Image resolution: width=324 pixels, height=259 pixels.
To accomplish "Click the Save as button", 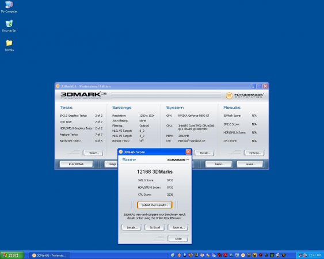I will tap(178, 227).
